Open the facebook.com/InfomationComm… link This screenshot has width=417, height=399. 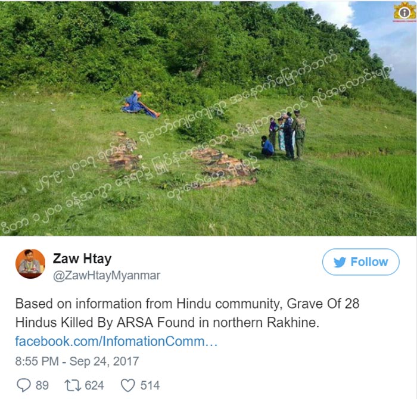coord(116,341)
